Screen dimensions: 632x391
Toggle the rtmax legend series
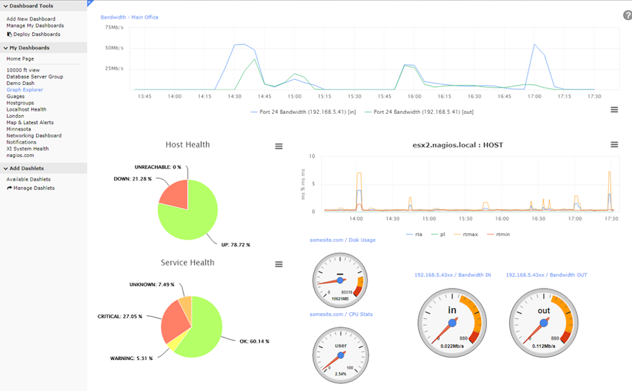466,235
